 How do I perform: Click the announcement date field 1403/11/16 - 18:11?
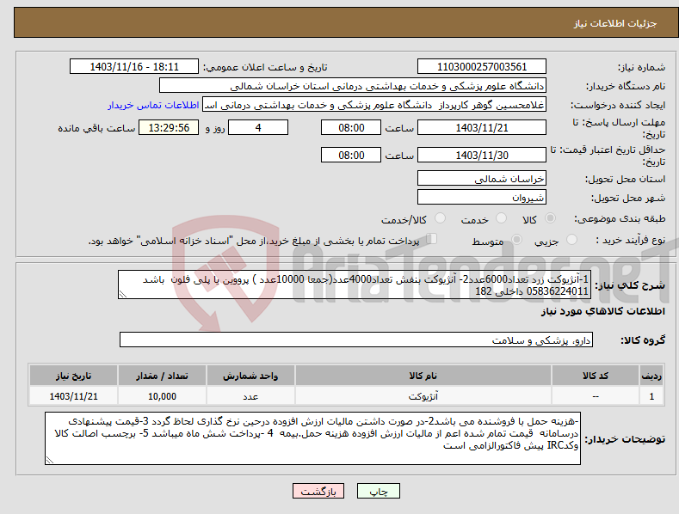(134, 67)
